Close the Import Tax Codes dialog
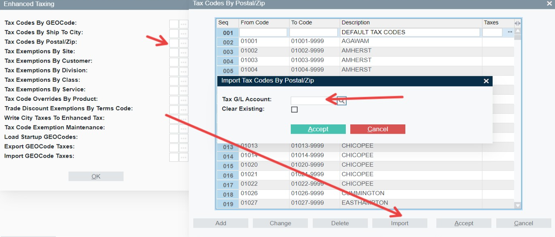This screenshot has height=237, width=555. click(x=486, y=80)
